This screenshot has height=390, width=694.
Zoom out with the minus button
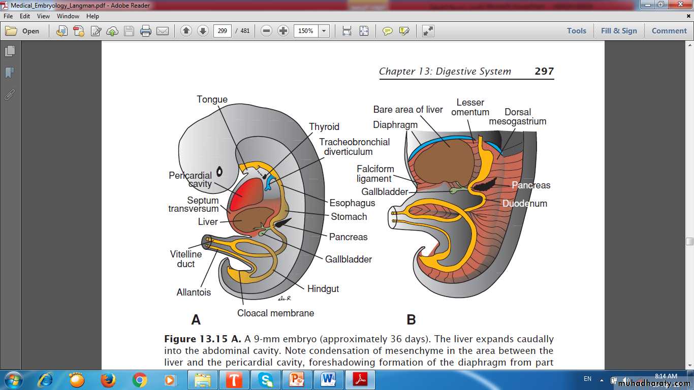pos(266,31)
